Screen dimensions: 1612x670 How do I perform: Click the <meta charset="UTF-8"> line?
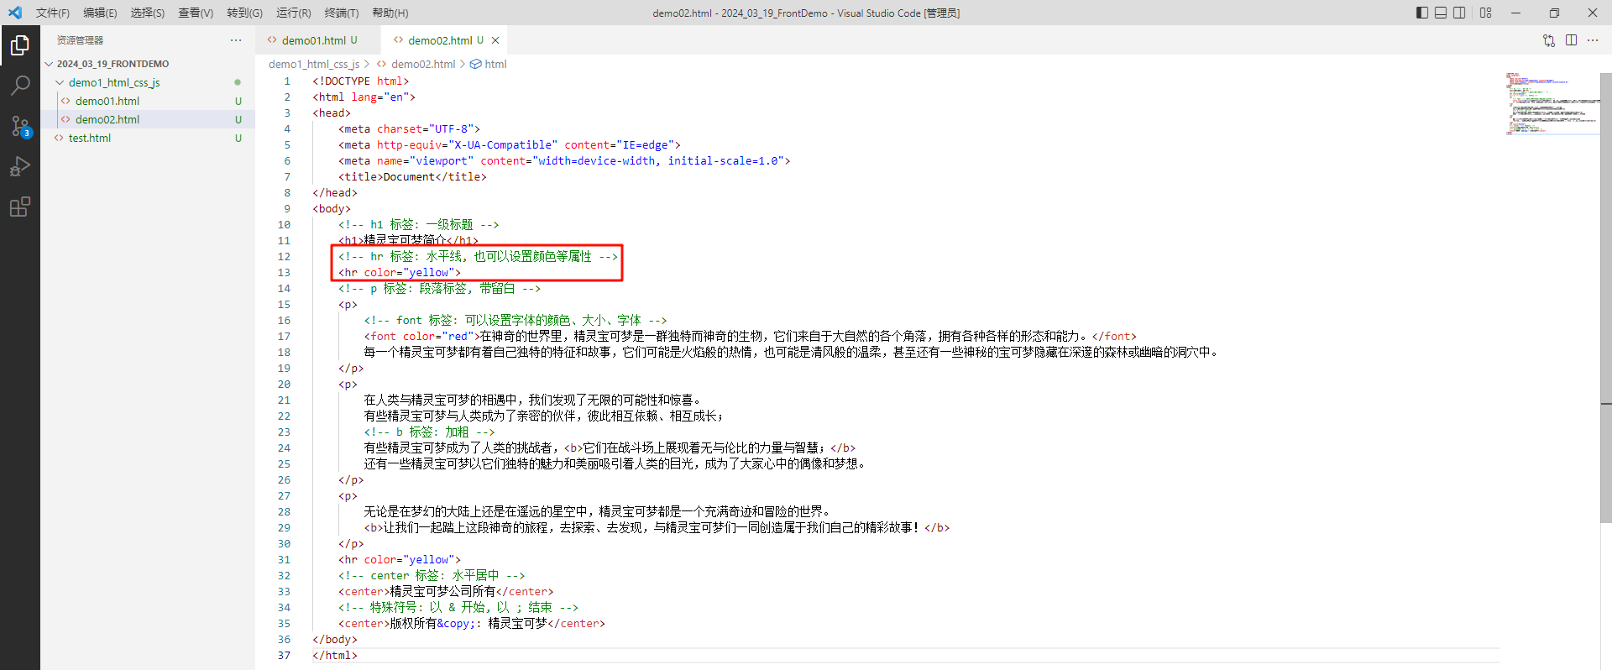pyautogui.click(x=410, y=129)
